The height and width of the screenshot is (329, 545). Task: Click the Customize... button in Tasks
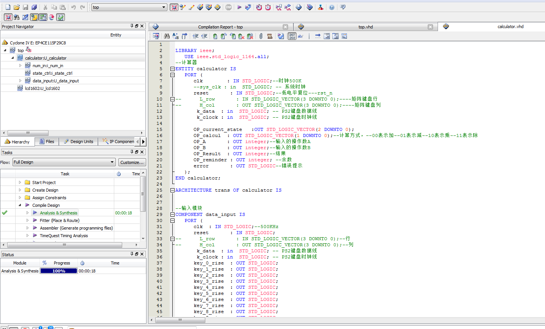tap(132, 162)
